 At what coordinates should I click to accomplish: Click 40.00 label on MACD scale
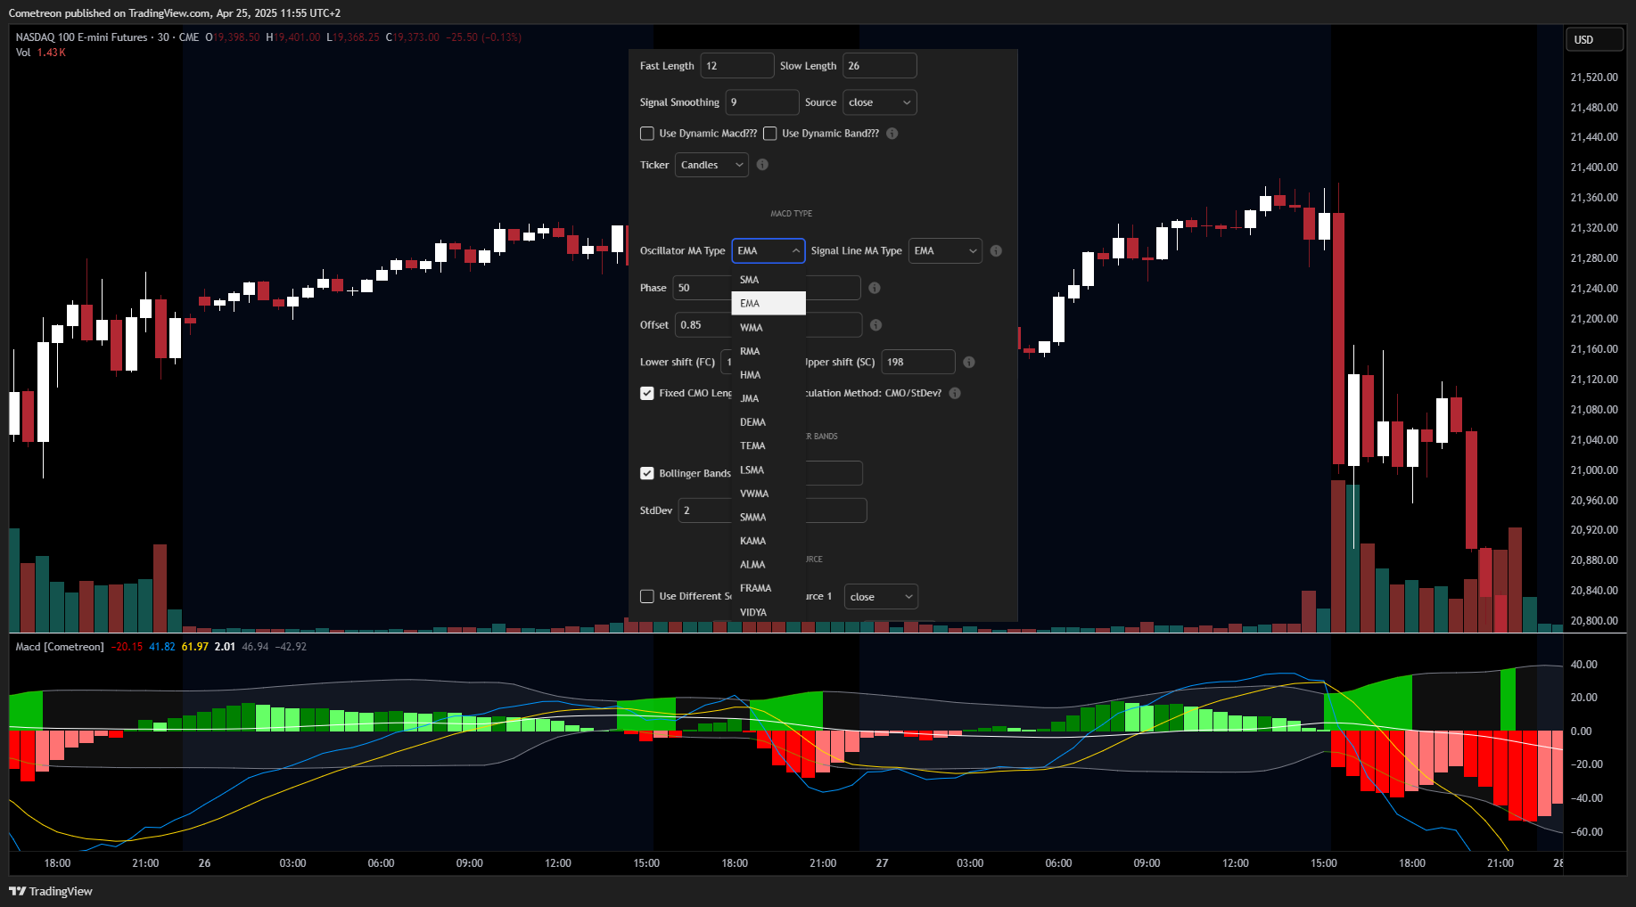(x=1584, y=665)
